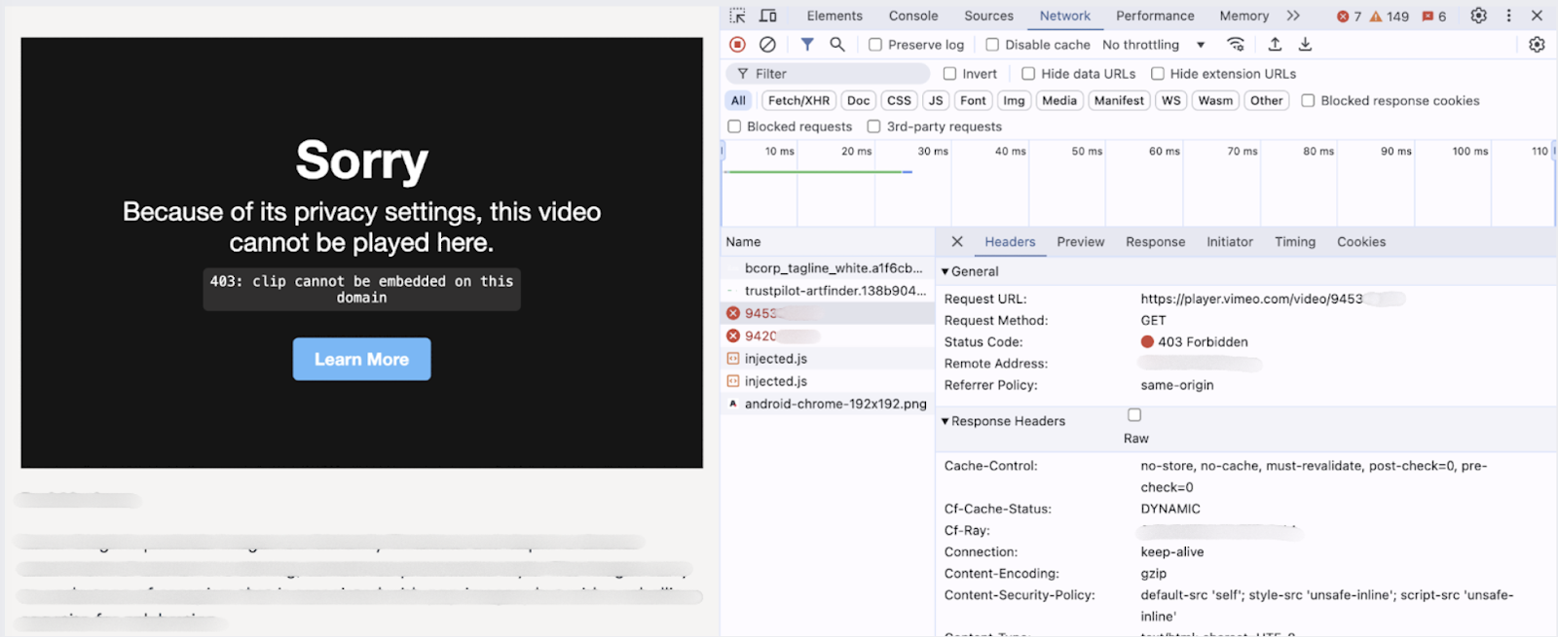
Task: Check the Disable cache option
Action: tap(992, 45)
